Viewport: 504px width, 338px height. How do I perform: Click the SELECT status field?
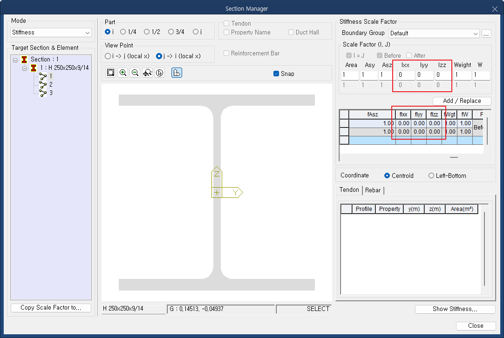click(304, 309)
